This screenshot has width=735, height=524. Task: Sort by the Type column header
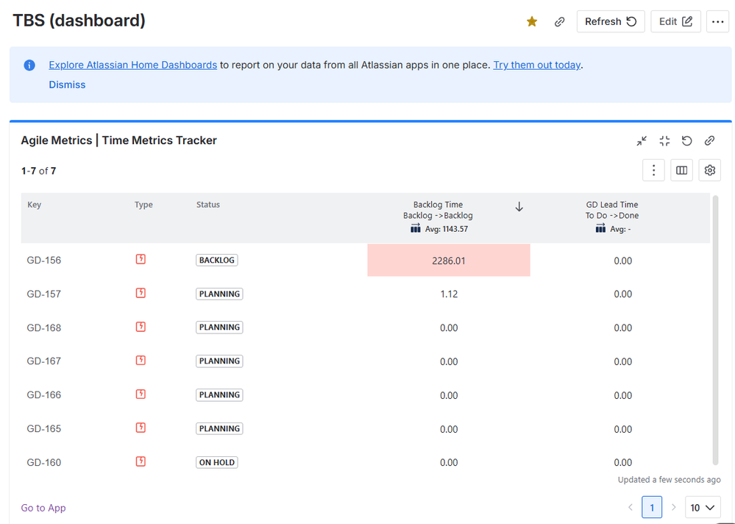[143, 205]
